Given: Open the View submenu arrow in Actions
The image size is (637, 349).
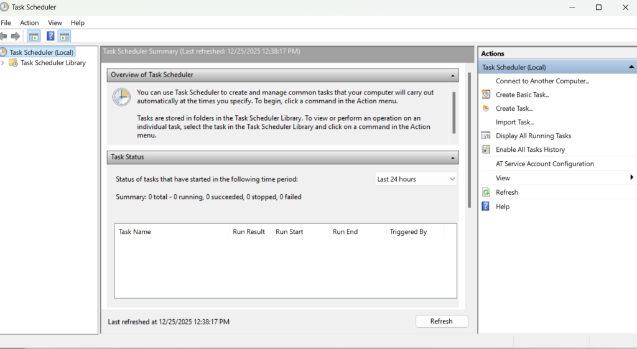Looking at the screenshot, I should coord(632,177).
